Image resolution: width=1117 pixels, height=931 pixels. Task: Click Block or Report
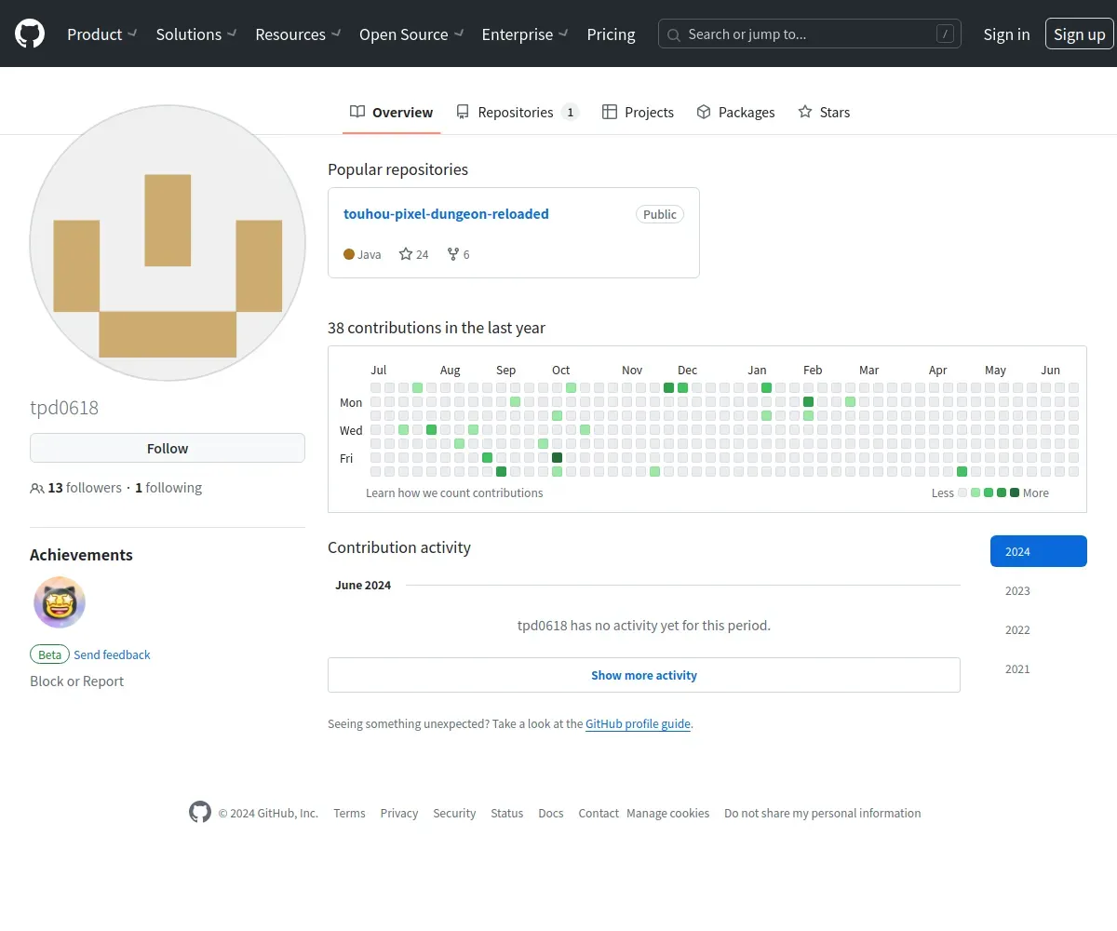click(x=76, y=681)
